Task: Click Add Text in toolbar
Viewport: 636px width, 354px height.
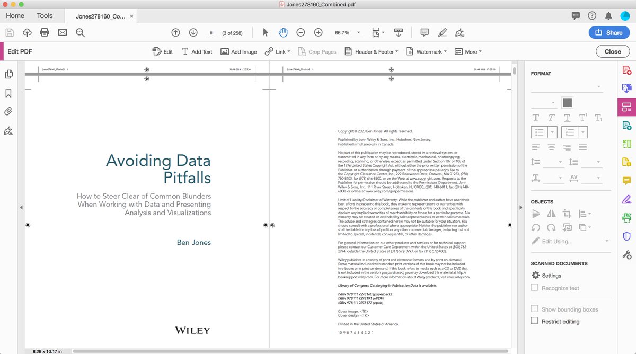Action: (x=197, y=51)
